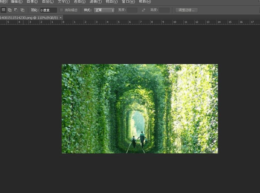This screenshot has height=193, width=260.
Task: Click the 宽度 width input field
Action: (132, 10)
